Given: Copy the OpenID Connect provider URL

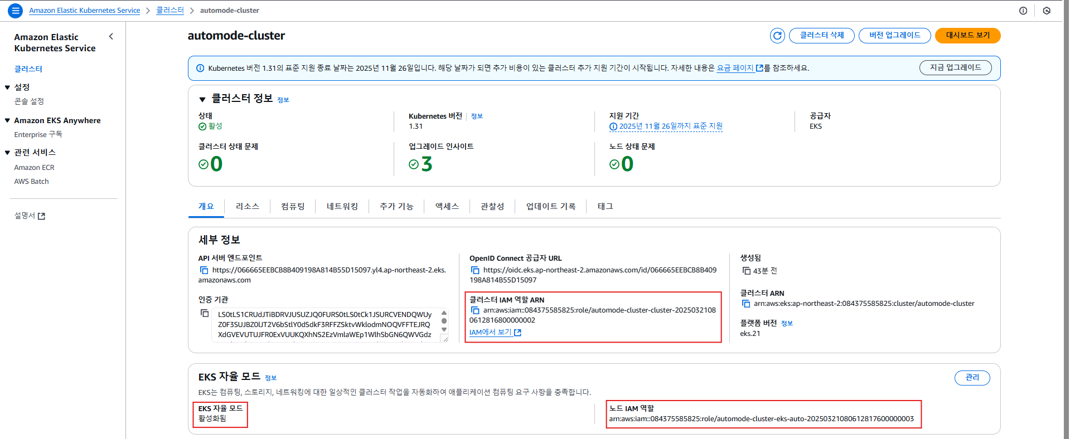Looking at the screenshot, I should [475, 270].
